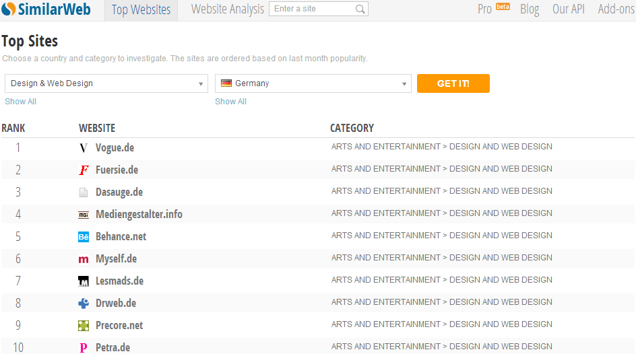Open the Pro menu item
Image resolution: width=636 pixels, height=354 pixels.
click(484, 9)
